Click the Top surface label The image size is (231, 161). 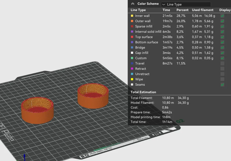144,37
